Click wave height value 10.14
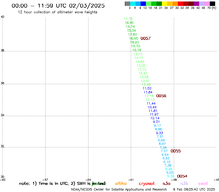The image size is (219, 192). (155, 118)
